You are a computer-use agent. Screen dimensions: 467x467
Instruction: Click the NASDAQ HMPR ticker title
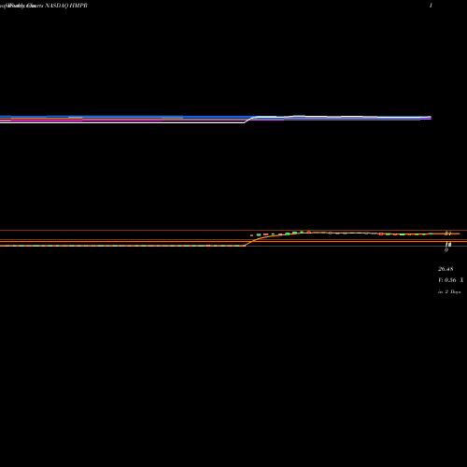tap(66, 6)
